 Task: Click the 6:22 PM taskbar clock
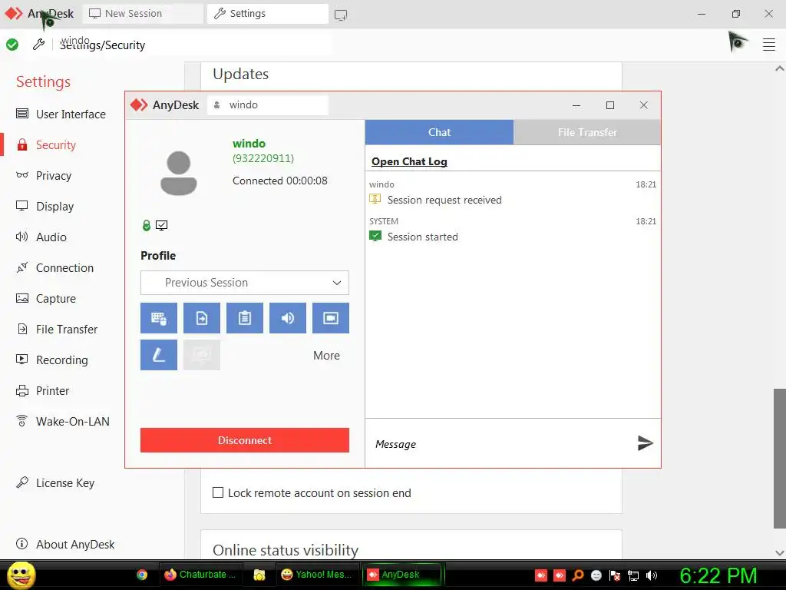click(718, 575)
